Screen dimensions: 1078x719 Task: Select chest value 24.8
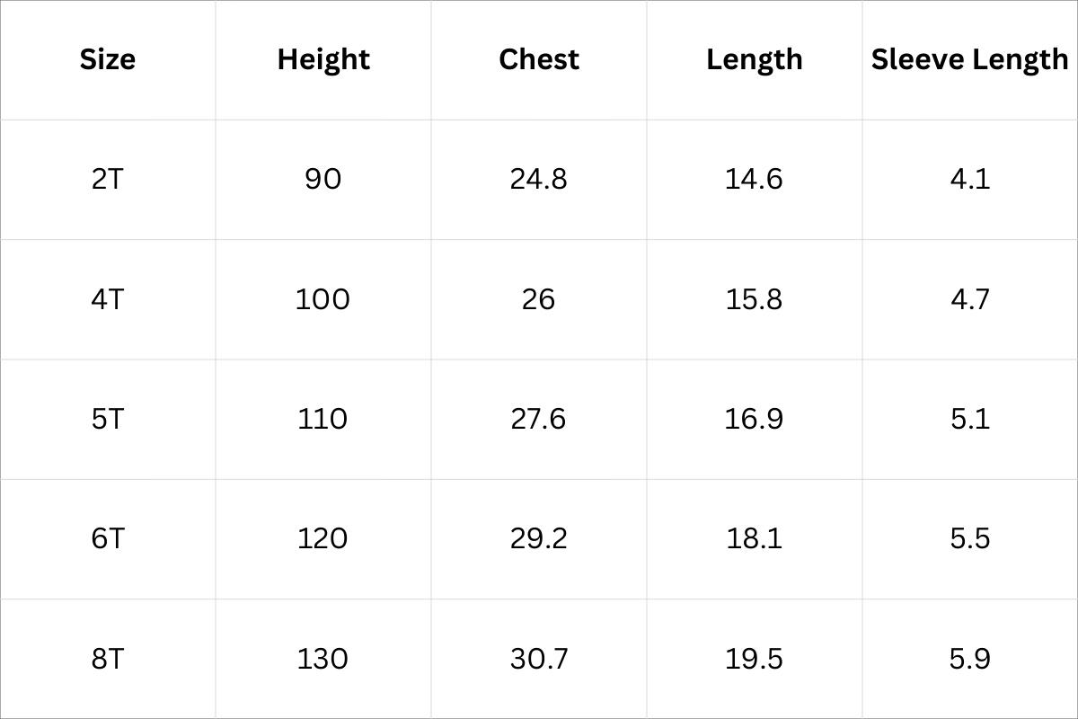tap(539, 179)
